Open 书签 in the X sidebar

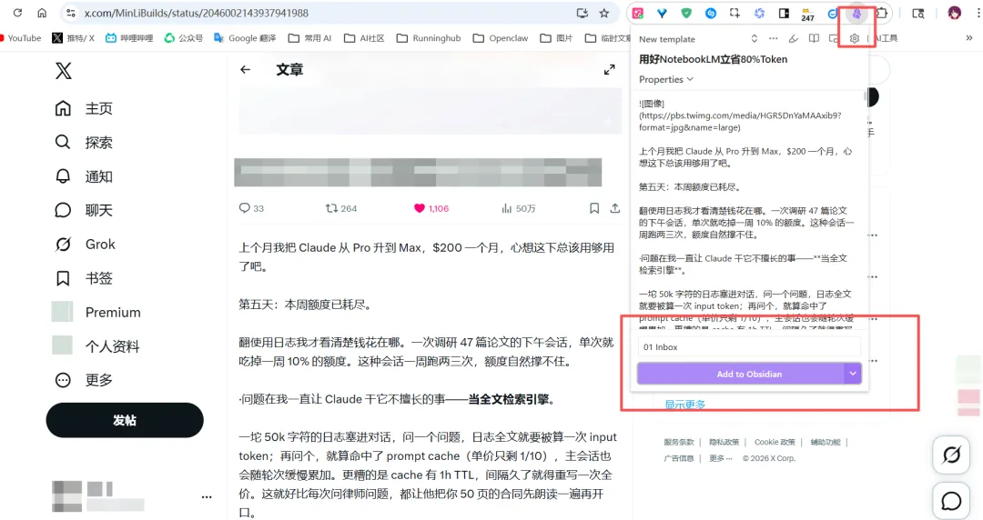tap(84, 278)
